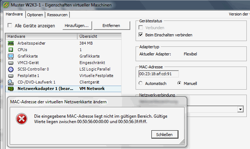The width and height of the screenshot is (250, 149).
Task: Switch to the Optionen tab
Action: (35, 15)
